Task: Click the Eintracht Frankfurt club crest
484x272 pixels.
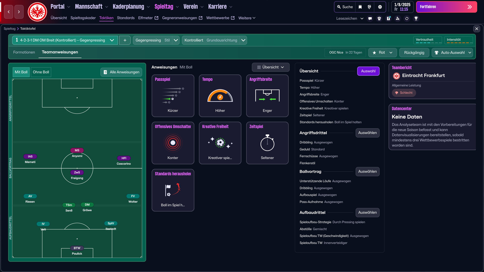Action: click(x=37, y=12)
